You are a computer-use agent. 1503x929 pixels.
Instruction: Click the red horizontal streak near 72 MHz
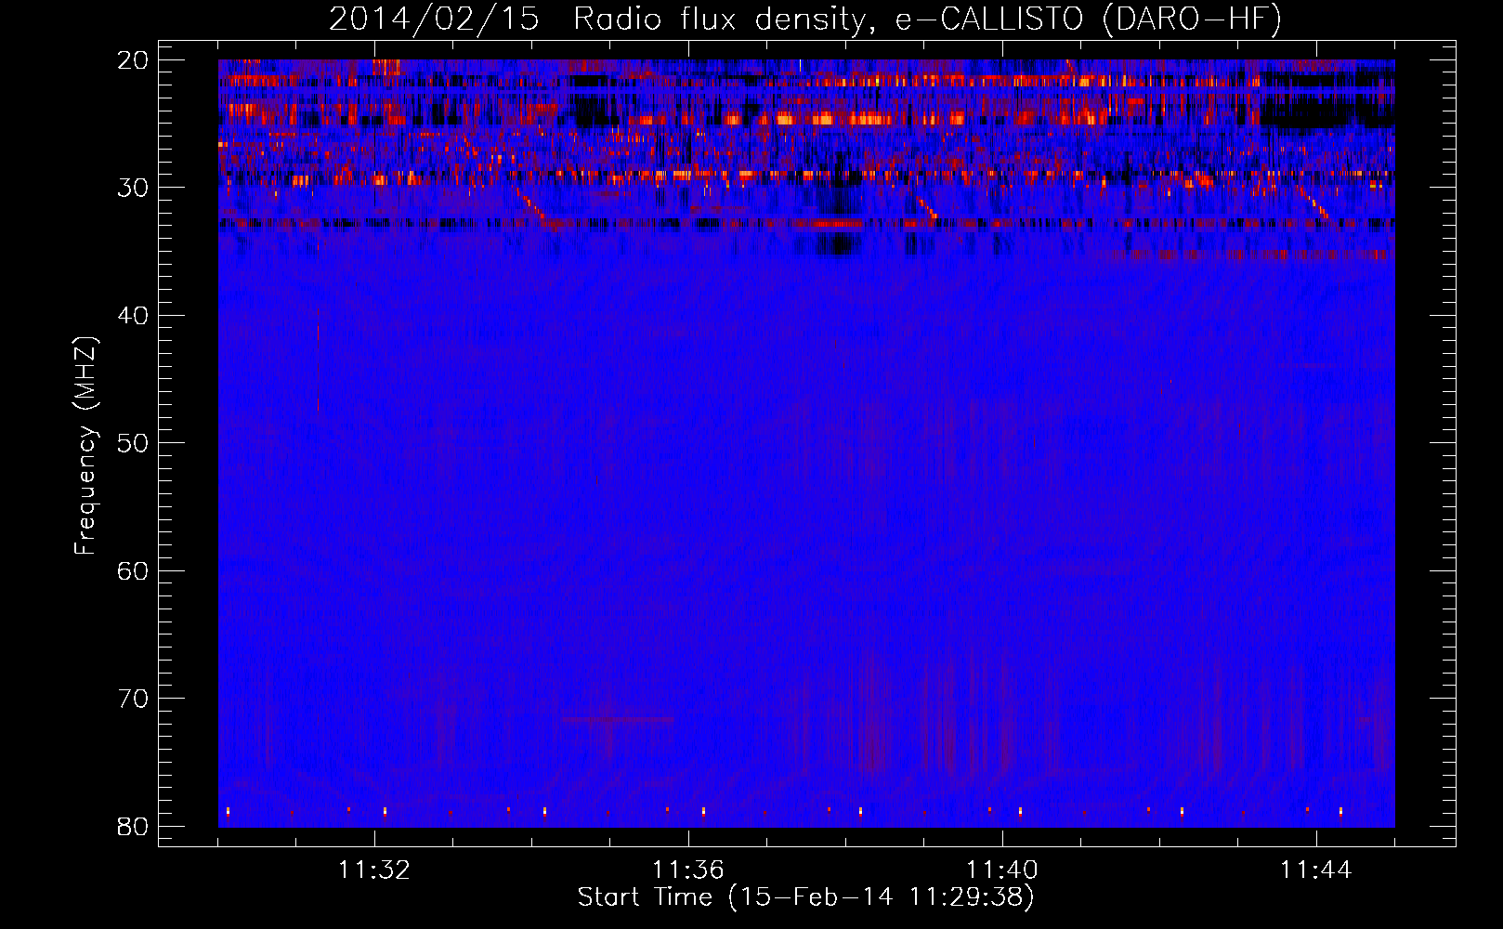[618, 719]
